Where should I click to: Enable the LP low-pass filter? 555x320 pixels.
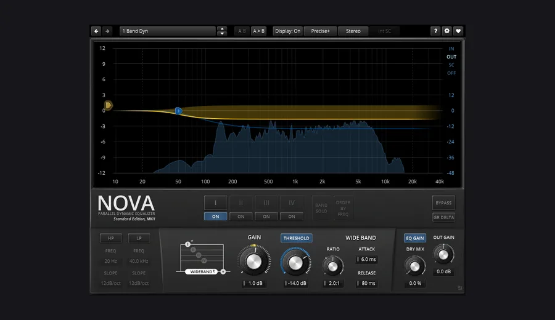(139, 238)
